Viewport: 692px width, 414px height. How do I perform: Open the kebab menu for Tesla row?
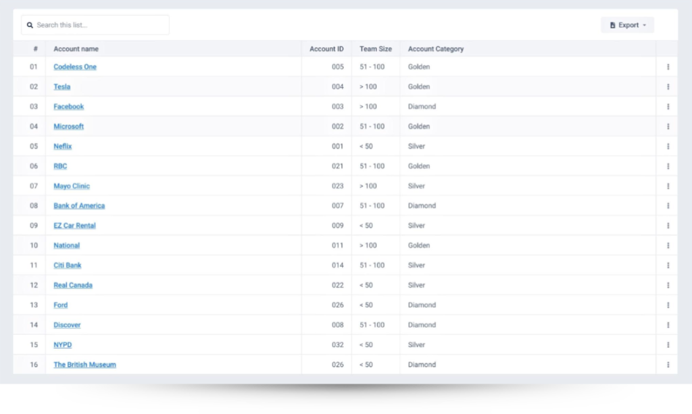tap(668, 87)
